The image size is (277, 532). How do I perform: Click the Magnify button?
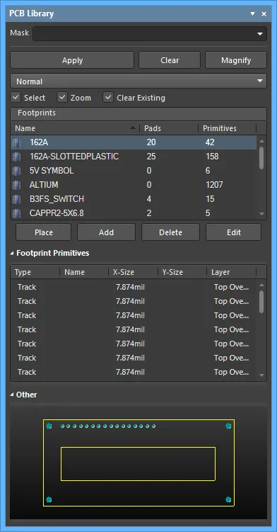pyautogui.click(x=236, y=60)
